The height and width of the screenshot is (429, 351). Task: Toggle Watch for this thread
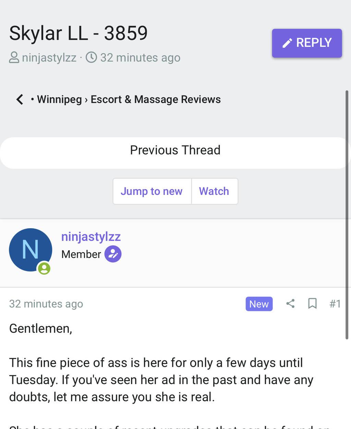click(x=214, y=191)
